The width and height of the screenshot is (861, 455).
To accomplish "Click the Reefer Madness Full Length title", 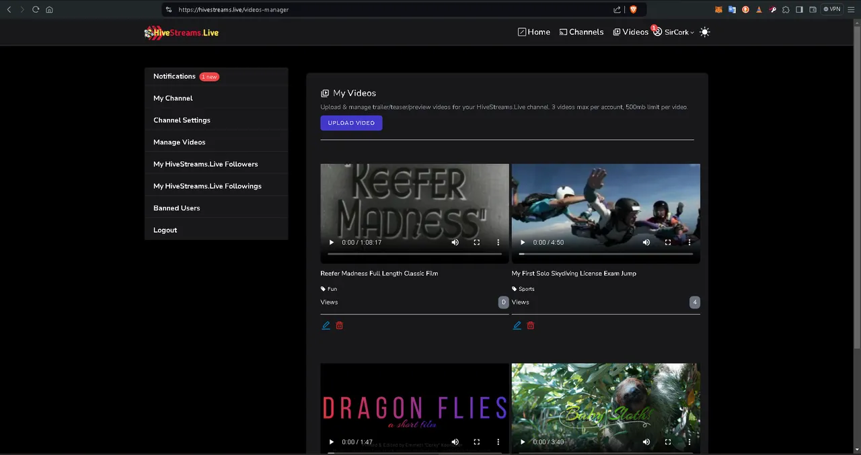I will click(x=379, y=274).
